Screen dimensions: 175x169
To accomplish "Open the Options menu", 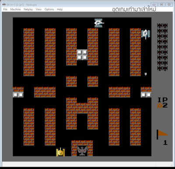I will coord(49,9).
